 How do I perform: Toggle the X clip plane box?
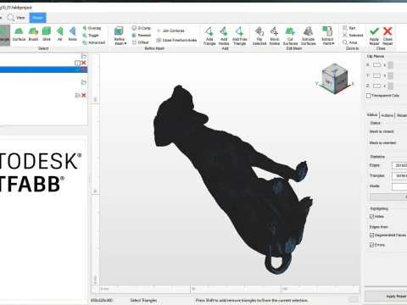[x=376, y=65]
